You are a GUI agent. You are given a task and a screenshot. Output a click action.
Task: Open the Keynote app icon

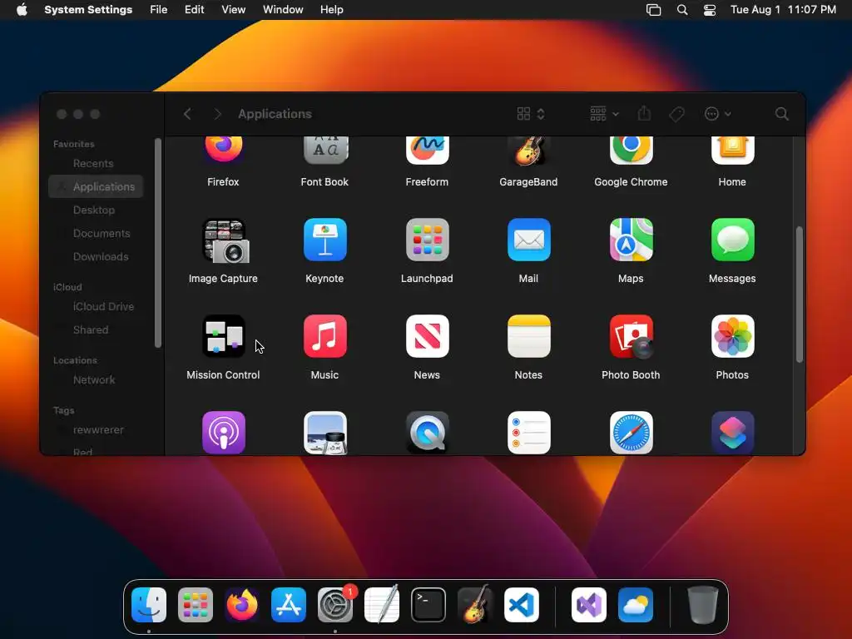click(x=325, y=240)
